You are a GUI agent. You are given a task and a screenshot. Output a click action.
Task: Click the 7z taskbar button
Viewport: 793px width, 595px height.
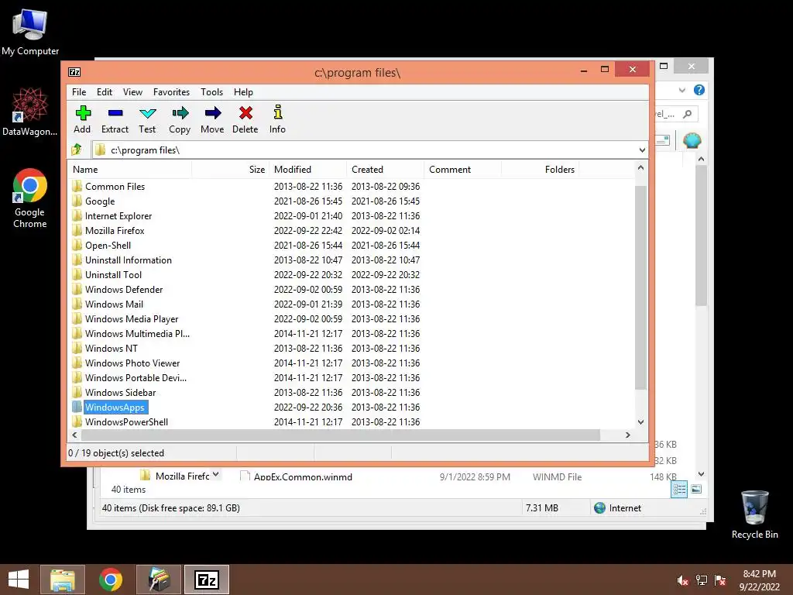tap(207, 580)
